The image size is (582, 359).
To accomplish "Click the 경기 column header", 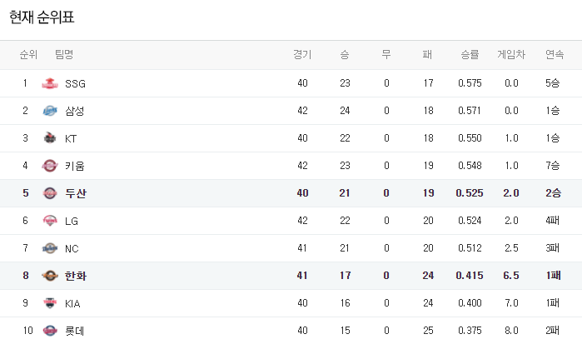I will click(302, 55).
